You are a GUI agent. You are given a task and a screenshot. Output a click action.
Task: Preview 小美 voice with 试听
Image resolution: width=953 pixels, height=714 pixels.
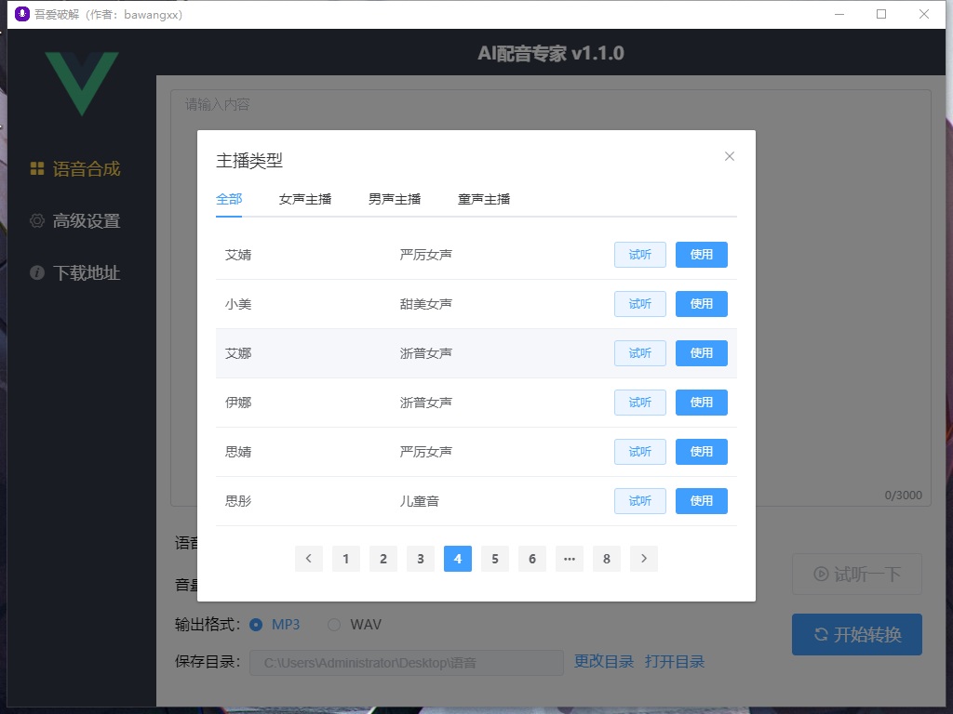click(640, 304)
